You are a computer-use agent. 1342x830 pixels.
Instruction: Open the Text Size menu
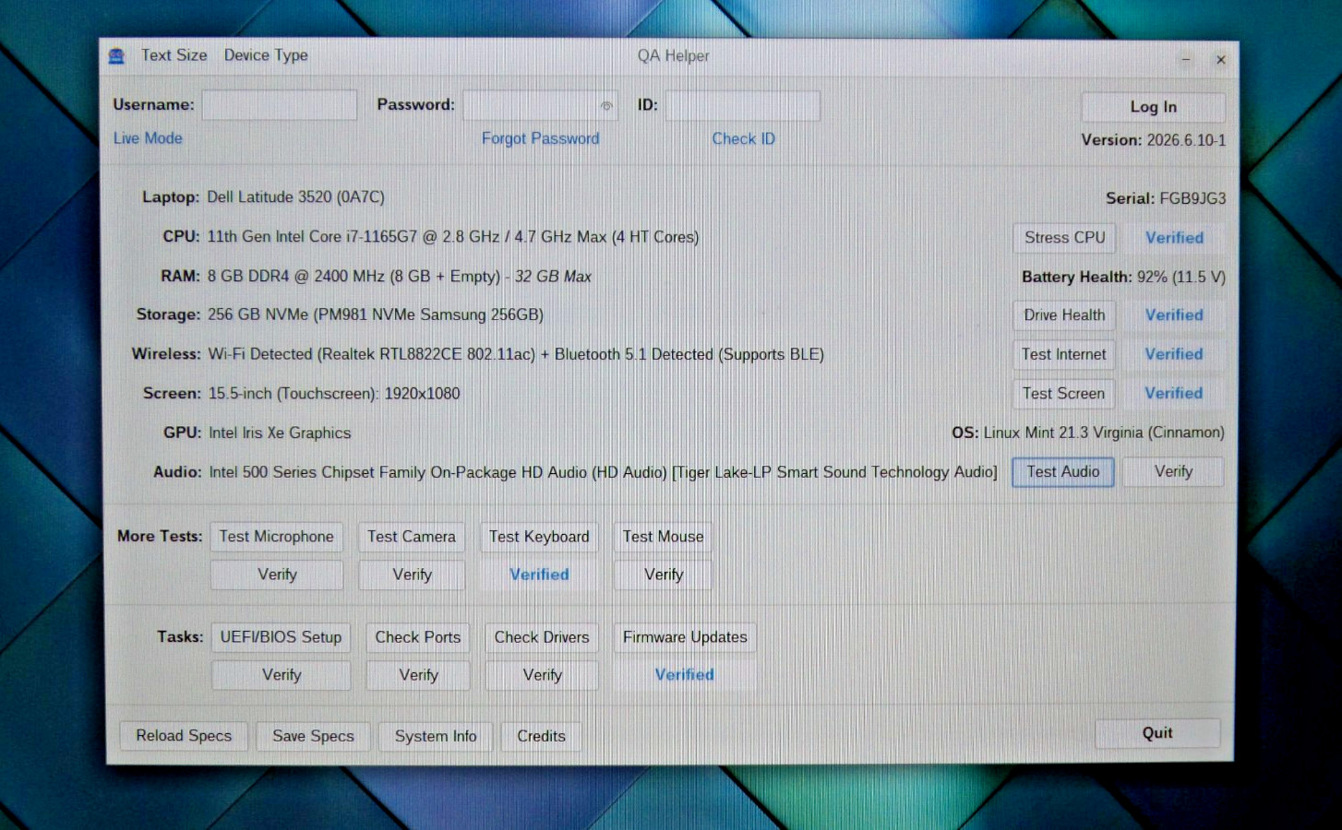pyautogui.click(x=174, y=55)
